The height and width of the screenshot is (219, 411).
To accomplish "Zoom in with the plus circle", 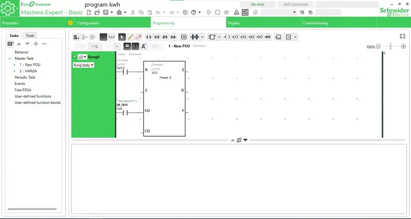I will pyautogui.click(x=403, y=46).
